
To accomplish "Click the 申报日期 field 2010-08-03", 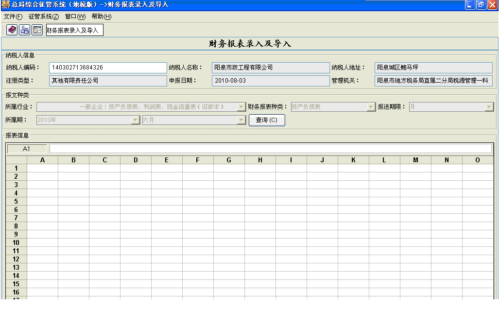I will pos(270,80).
